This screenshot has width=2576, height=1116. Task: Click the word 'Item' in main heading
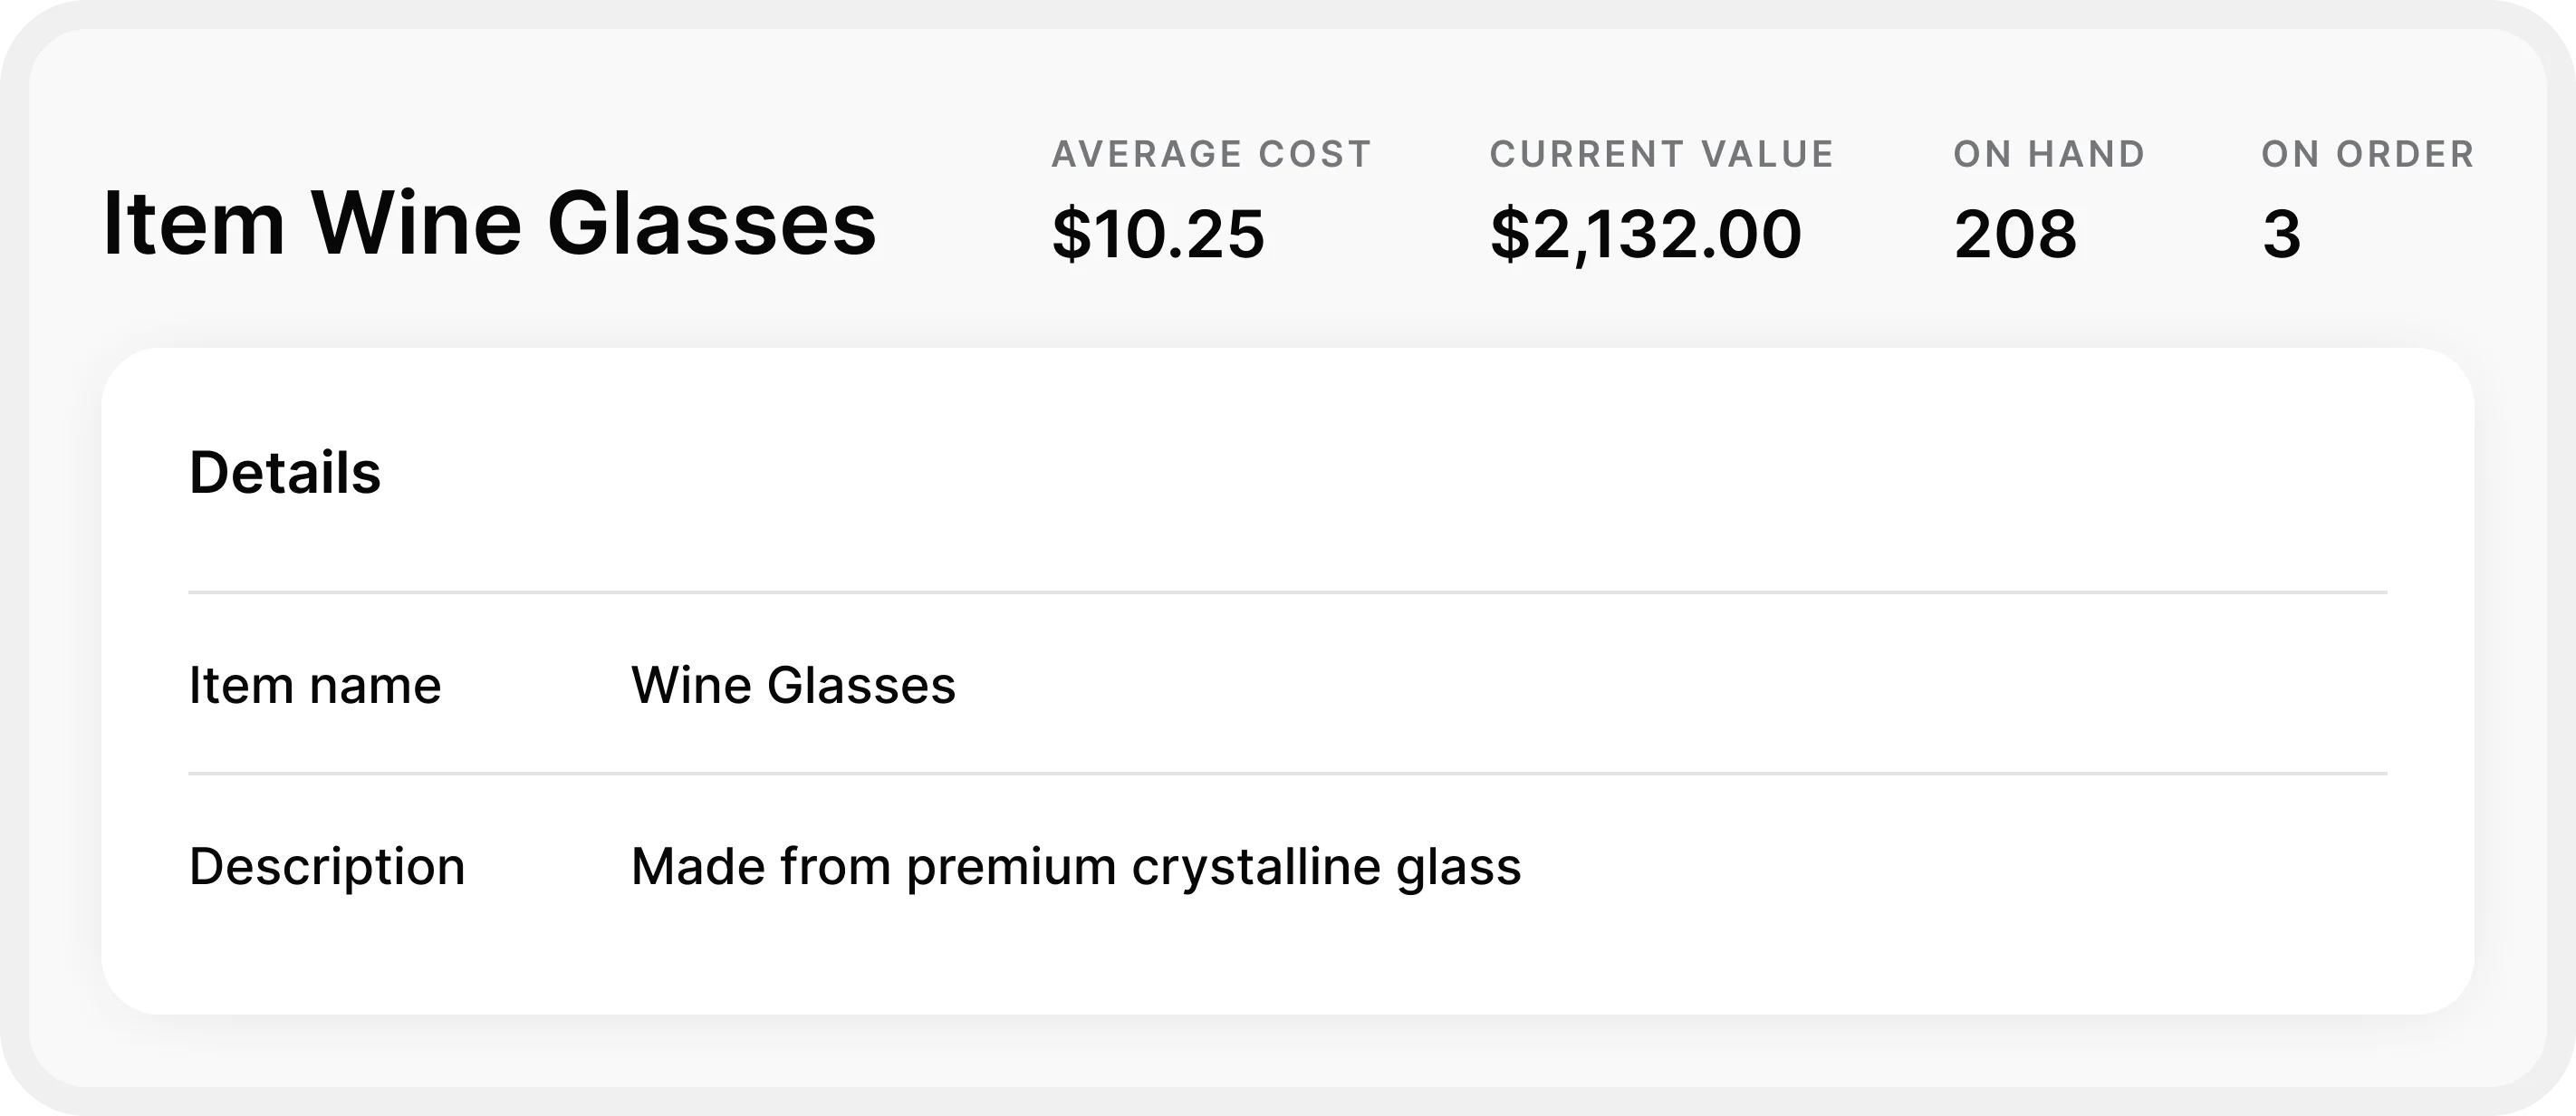click(x=194, y=224)
